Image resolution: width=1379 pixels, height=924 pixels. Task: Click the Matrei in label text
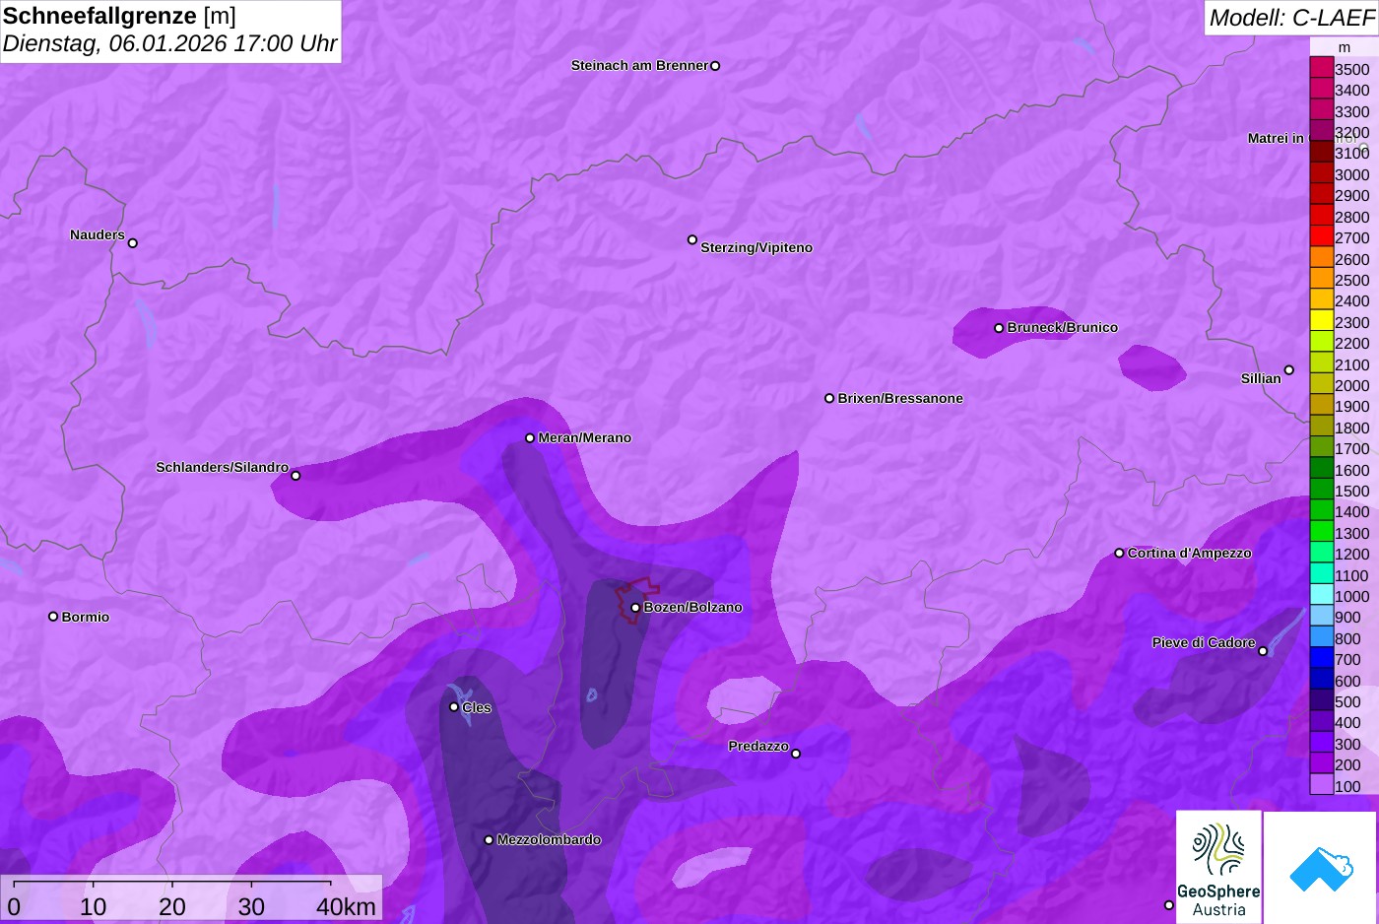pos(1276,139)
